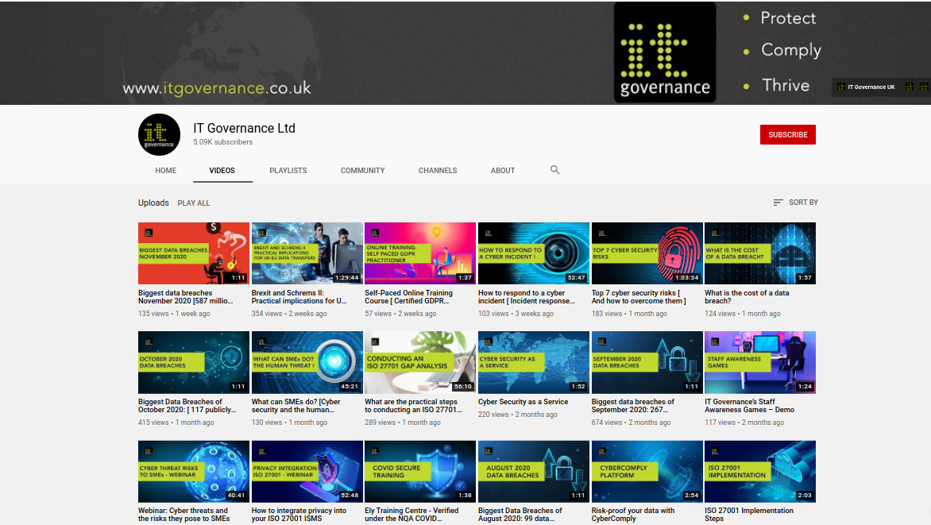Click title 'Self-Paced Online Training Course'
The image size is (931, 525).
[x=408, y=297]
